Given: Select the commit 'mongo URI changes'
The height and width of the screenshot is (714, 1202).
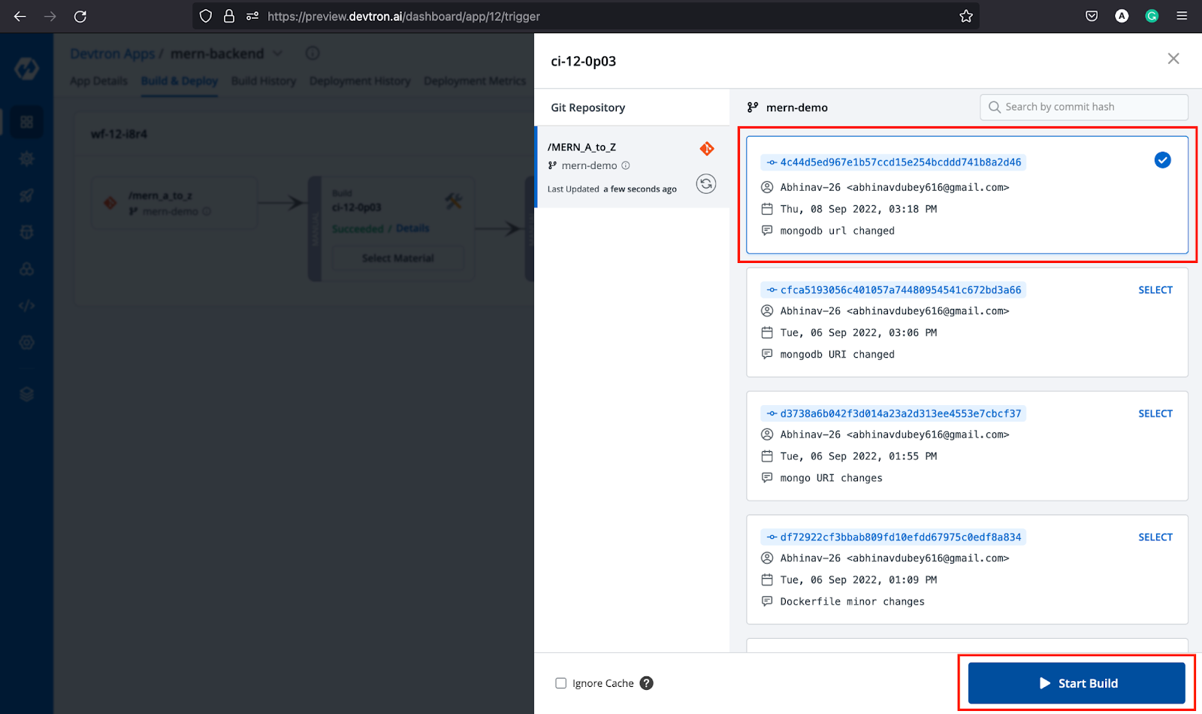Looking at the screenshot, I should tap(1155, 413).
